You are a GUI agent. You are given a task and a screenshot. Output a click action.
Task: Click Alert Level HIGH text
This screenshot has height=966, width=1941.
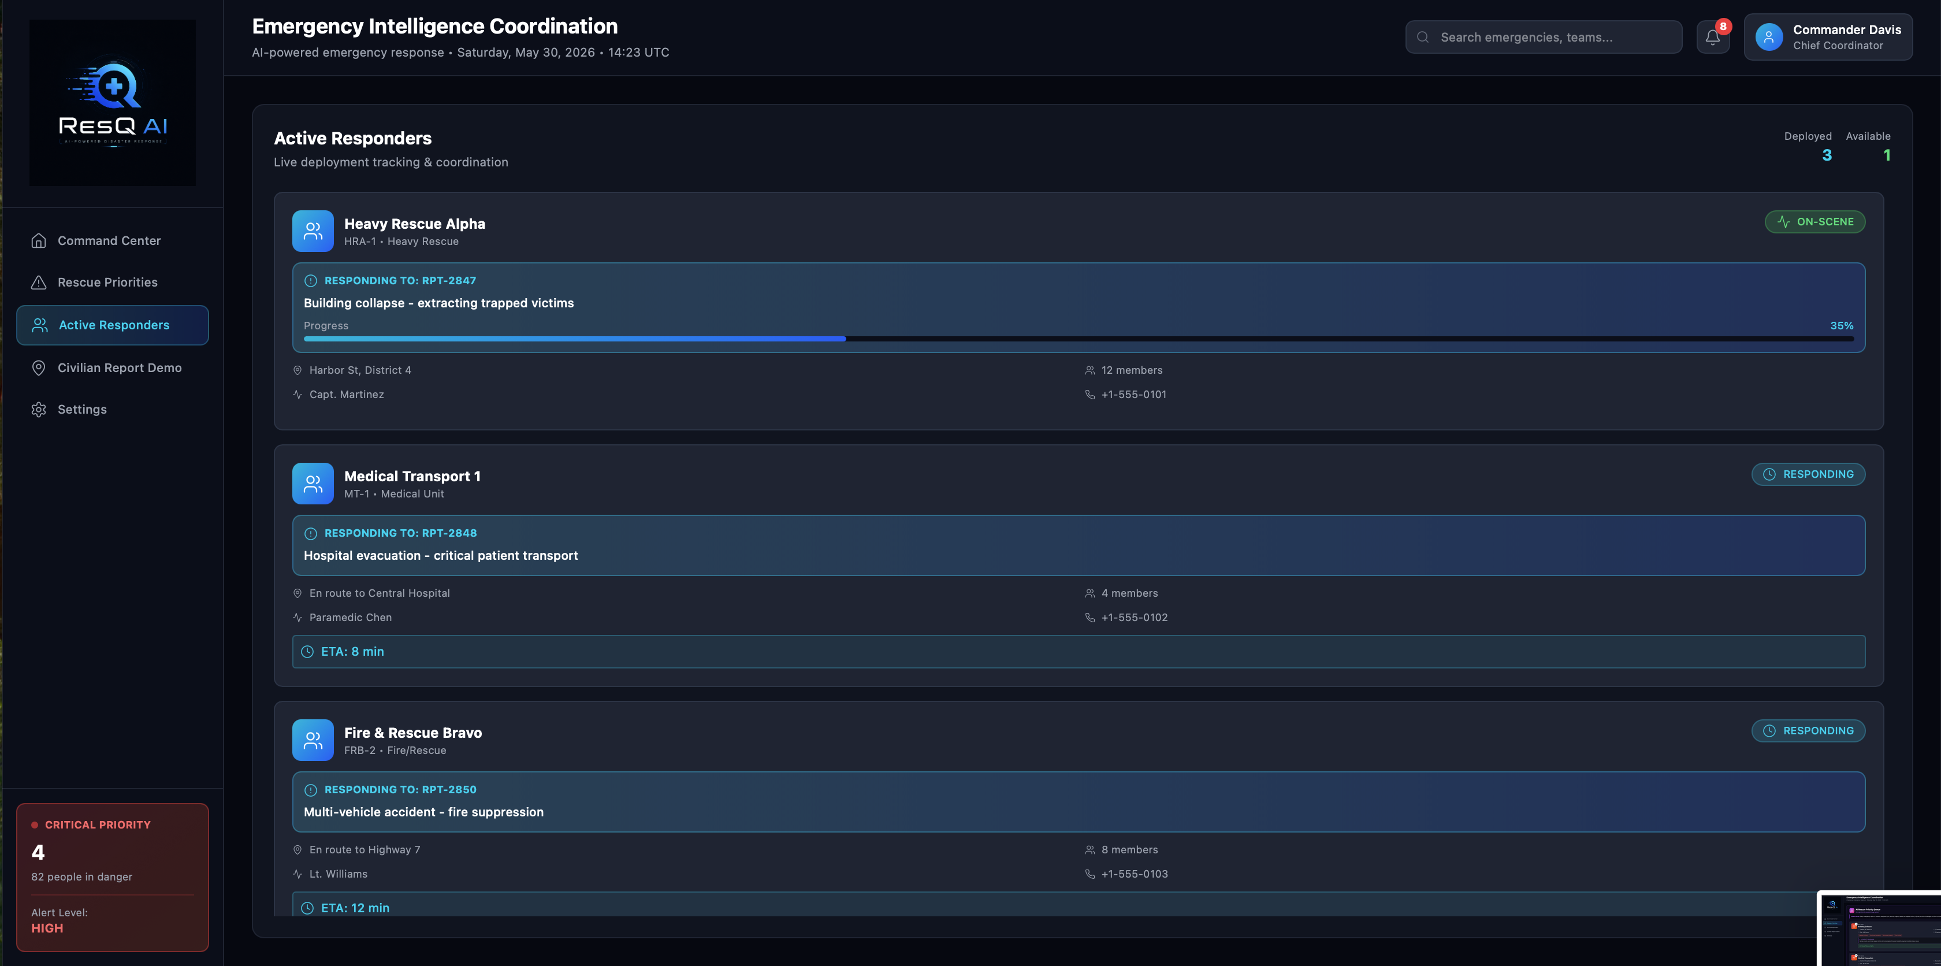point(47,928)
